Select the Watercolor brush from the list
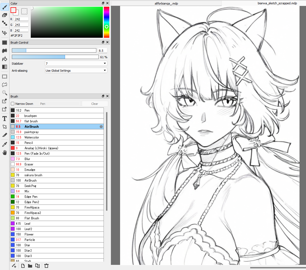 (x=32, y=137)
